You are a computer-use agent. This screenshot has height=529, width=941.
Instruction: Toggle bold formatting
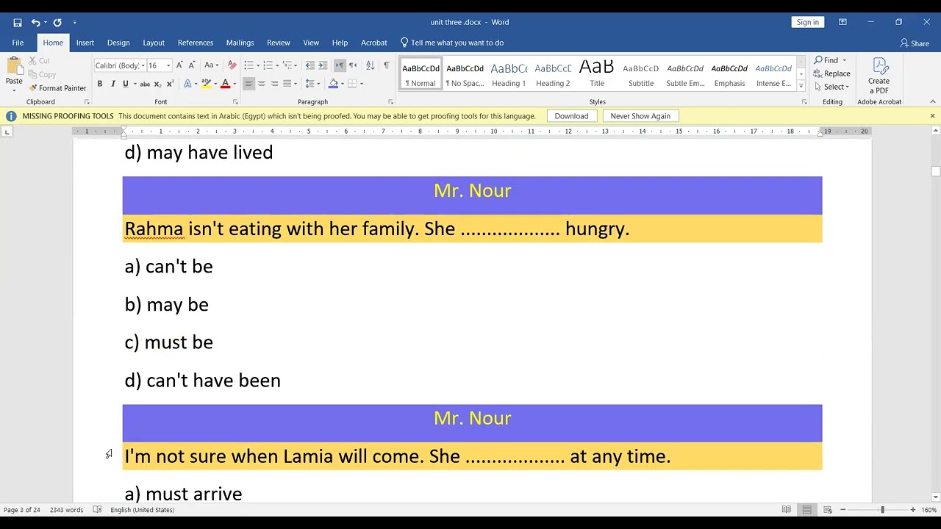100,84
